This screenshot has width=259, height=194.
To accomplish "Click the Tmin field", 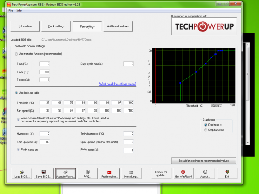I will (45, 64).
